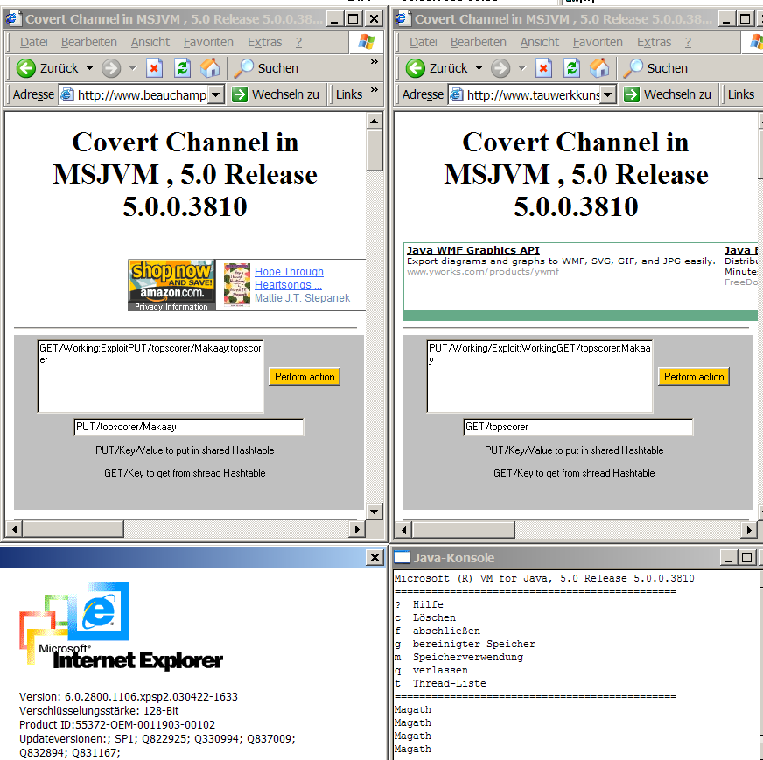The height and width of the screenshot is (760, 763).
Task: Click Suchen magnifier in right browser window
Action: click(x=633, y=68)
